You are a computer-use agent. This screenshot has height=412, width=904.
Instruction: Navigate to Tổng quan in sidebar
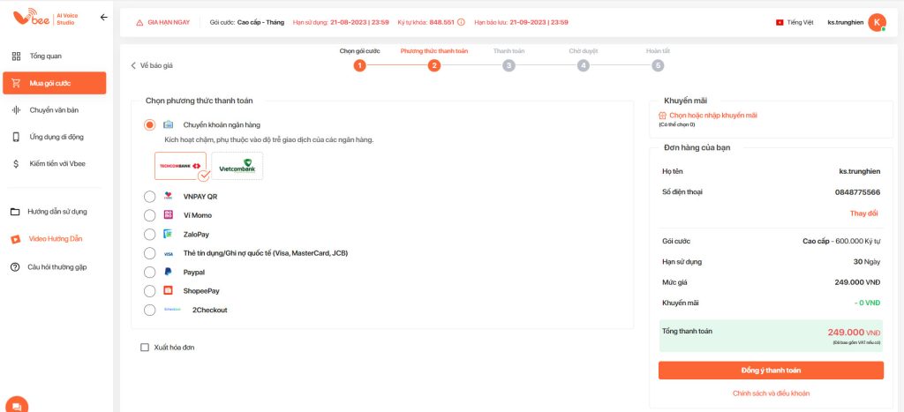(45, 56)
